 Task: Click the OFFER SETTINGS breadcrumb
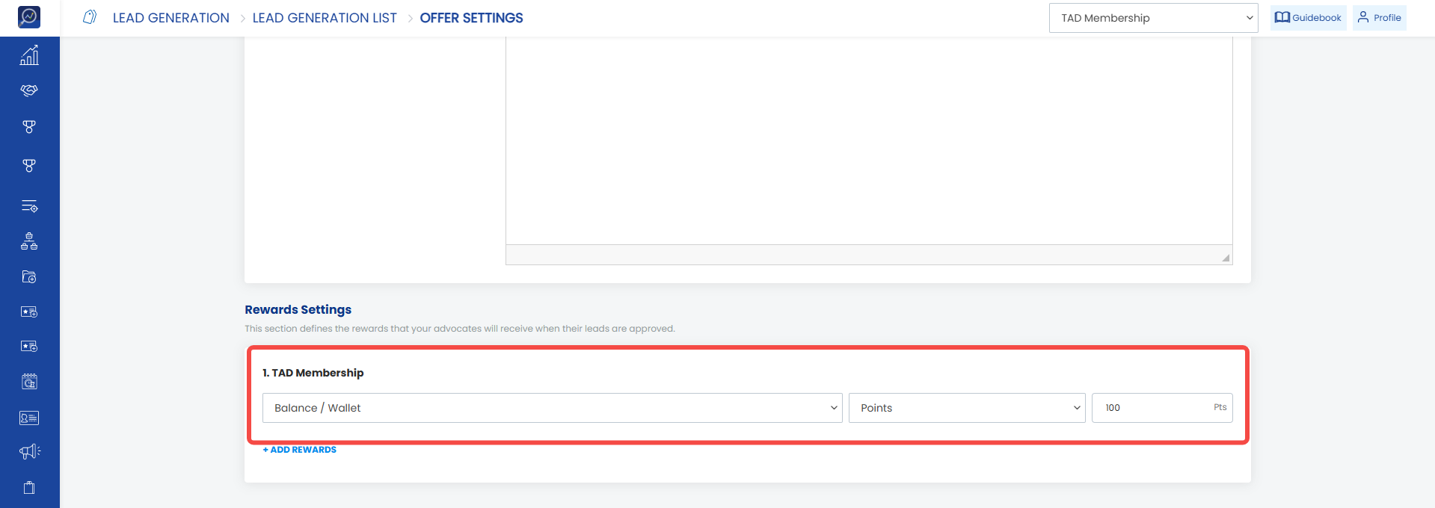point(471,18)
